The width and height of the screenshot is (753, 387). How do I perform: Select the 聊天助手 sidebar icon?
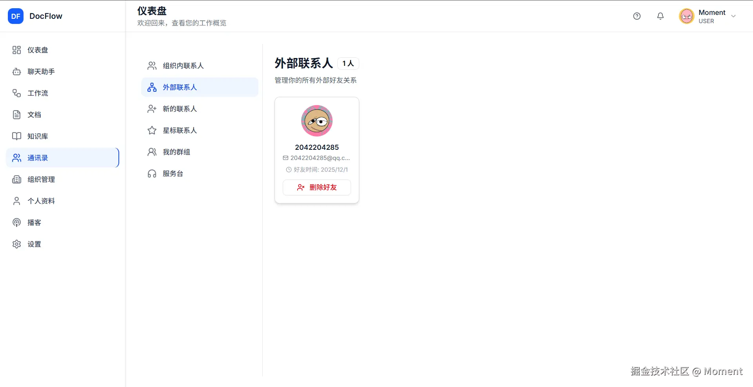tap(16, 72)
